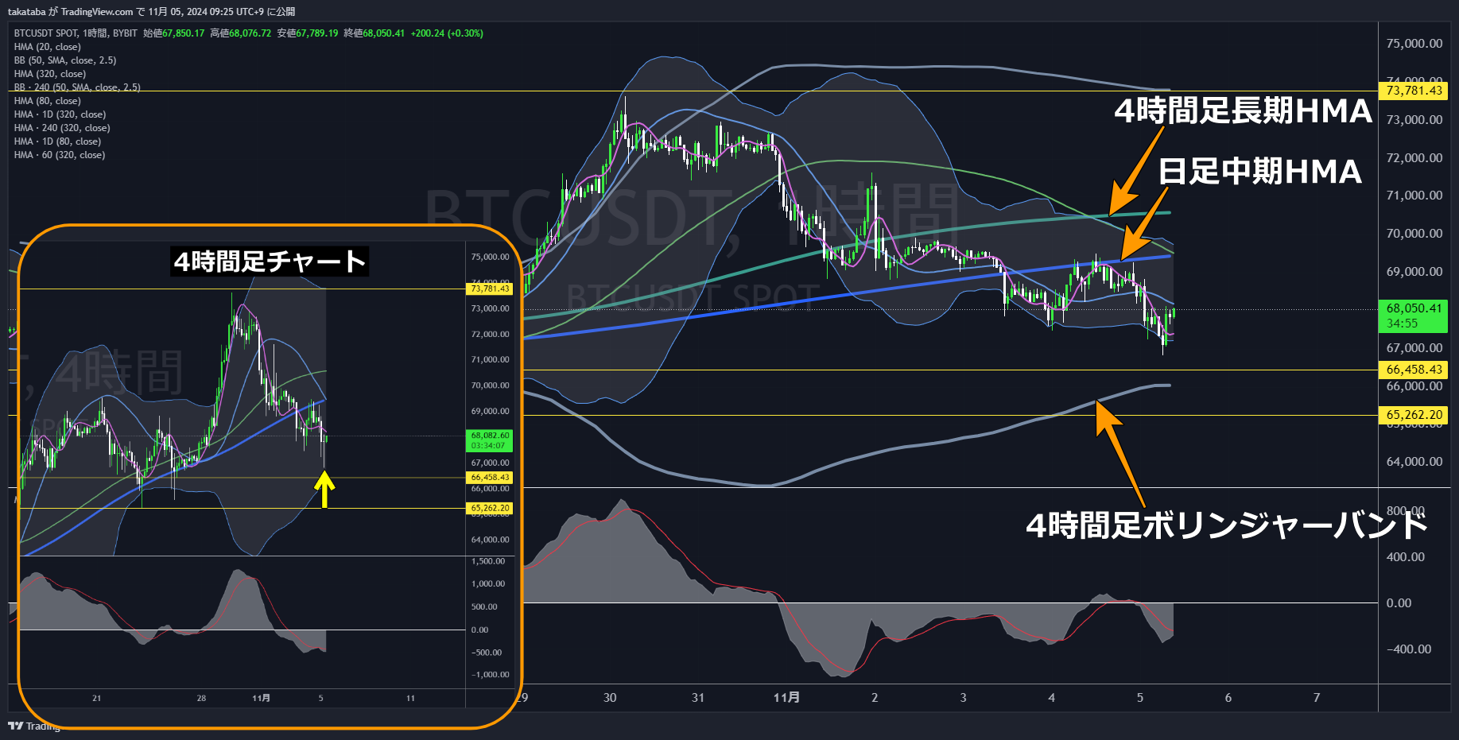Click 69,000.00 on the price axis
Image resolution: width=1459 pixels, height=740 pixels.
(1414, 272)
